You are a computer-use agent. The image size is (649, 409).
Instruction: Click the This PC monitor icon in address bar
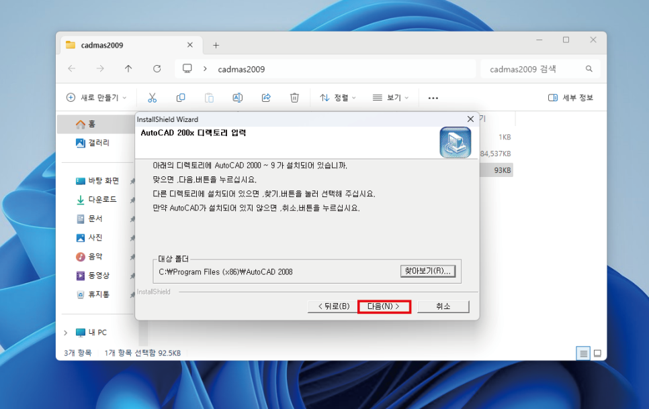pyautogui.click(x=187, y=68)
